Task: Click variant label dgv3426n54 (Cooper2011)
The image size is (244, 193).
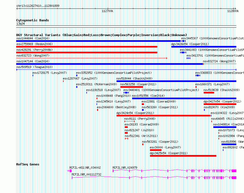Action: coord(190,44)
